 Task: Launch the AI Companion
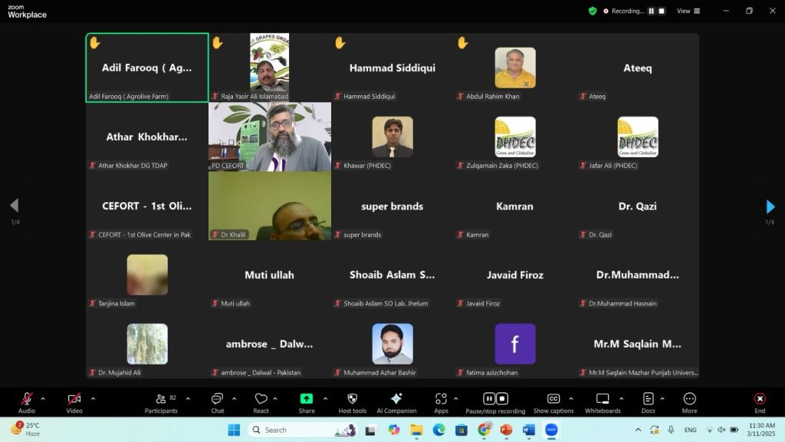(396, 402)
